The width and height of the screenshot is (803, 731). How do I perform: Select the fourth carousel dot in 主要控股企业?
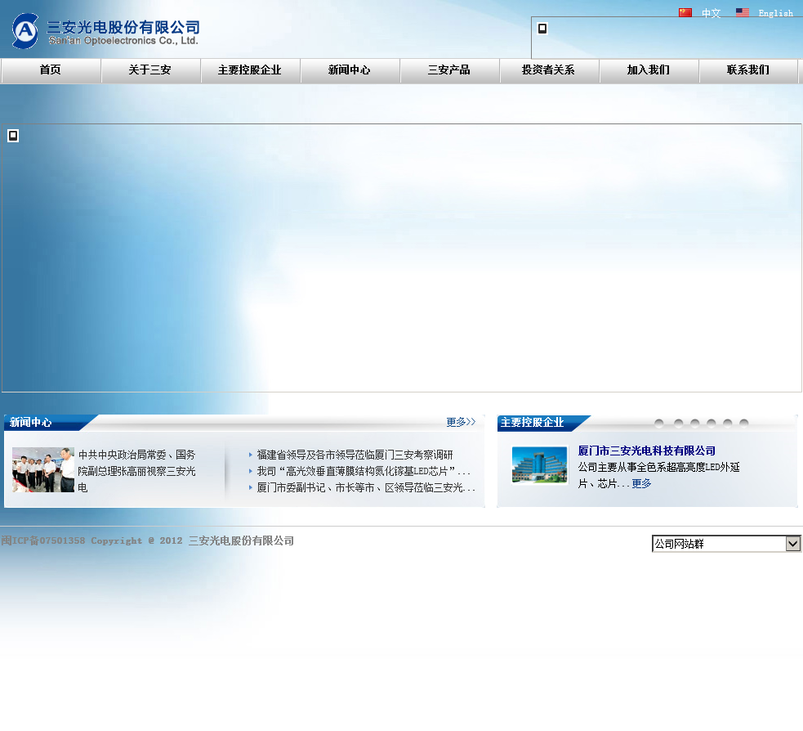[x=712, y=423]
